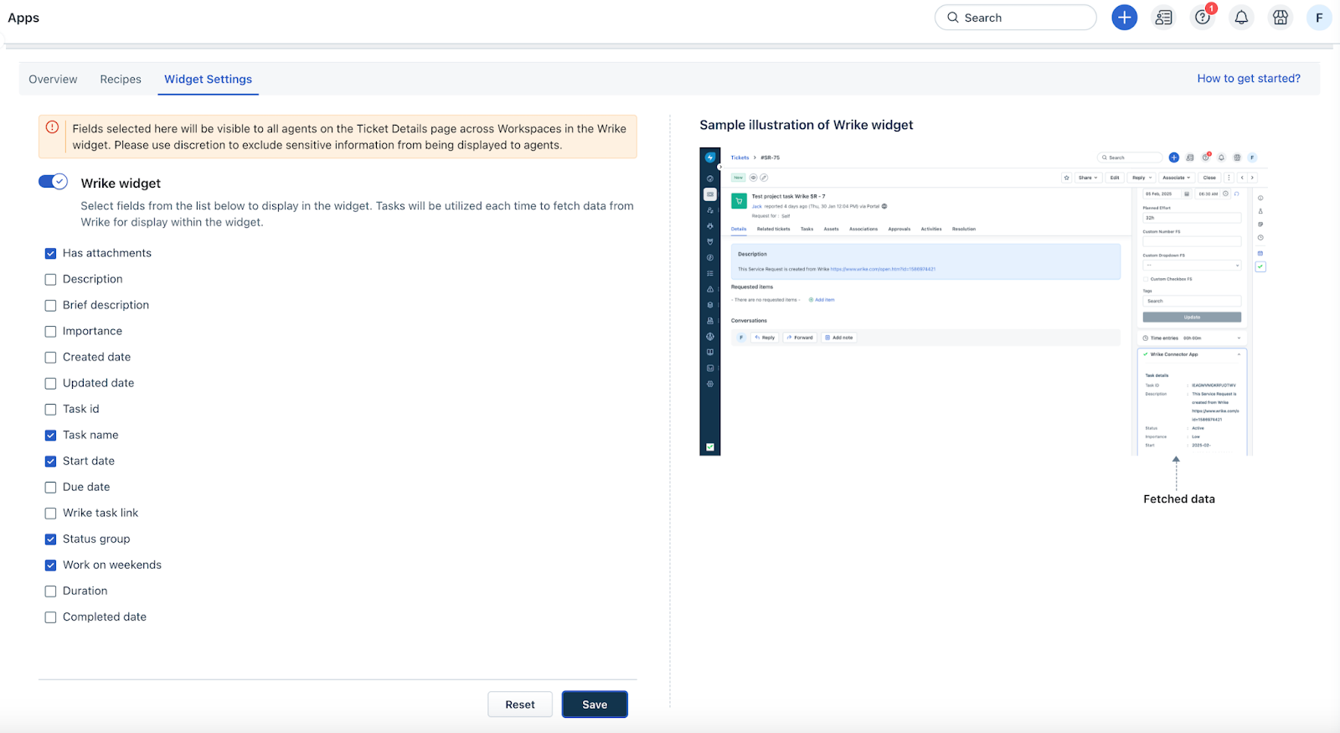
Task: Open notifications bell icon
Action: (x=1241, y=18)
